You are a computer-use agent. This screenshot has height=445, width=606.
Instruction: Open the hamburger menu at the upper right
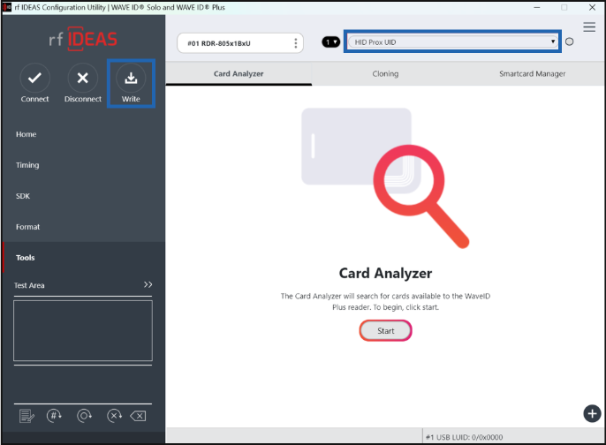589,27
